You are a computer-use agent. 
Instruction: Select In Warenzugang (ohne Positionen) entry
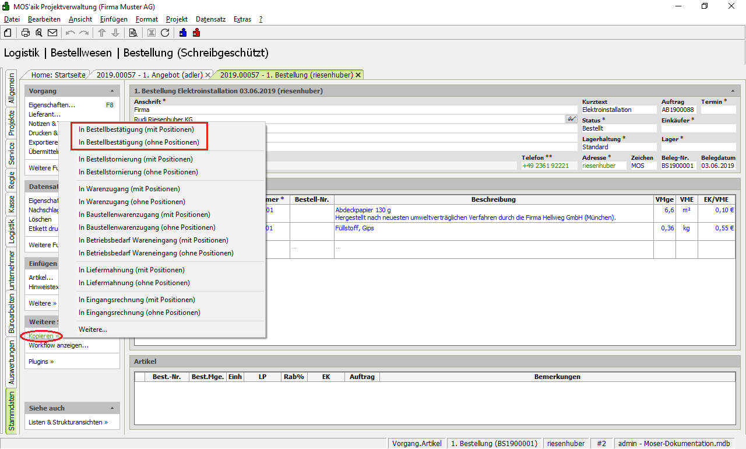pyautogui.click(x=132, y=202)
